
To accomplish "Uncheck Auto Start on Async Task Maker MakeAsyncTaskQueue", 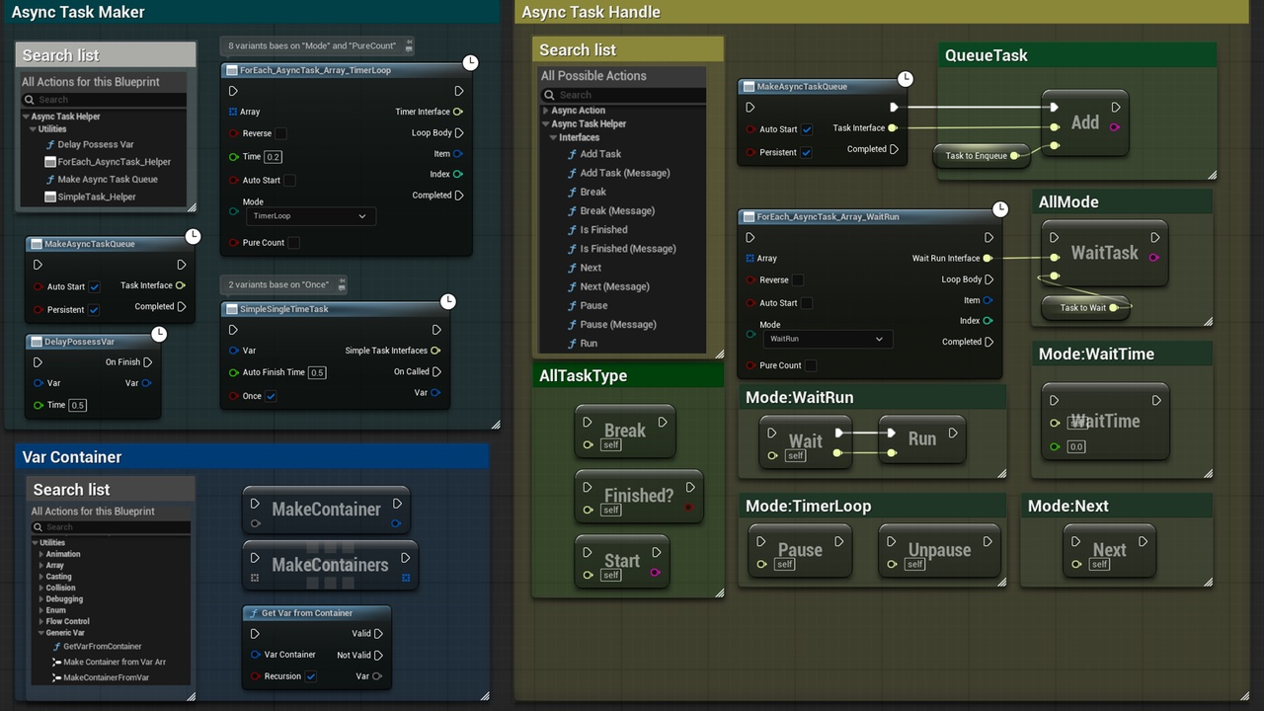I will [95, 287].
